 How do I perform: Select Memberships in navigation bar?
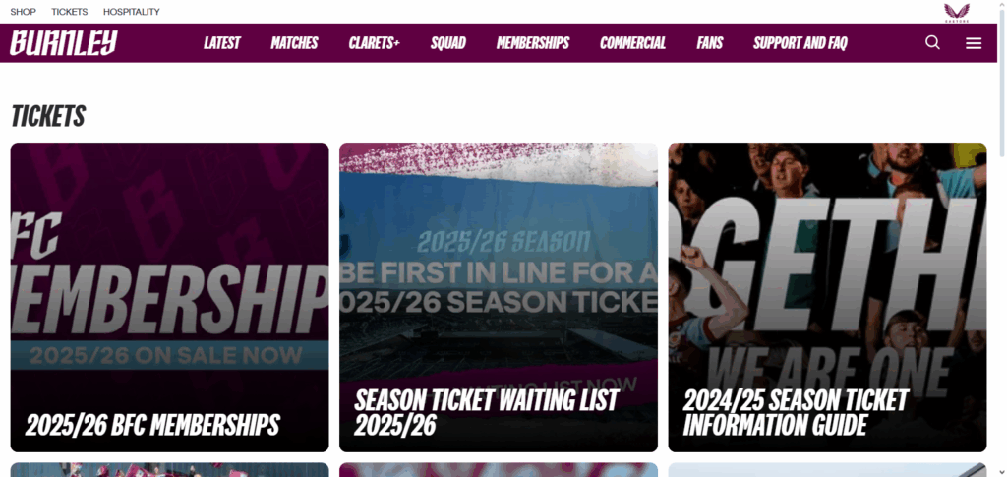533,43
